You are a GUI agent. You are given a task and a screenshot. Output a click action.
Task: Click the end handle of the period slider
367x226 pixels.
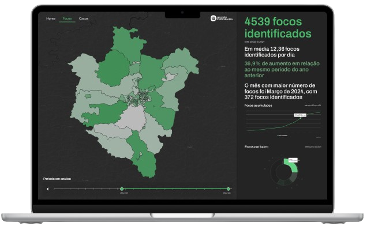tap(229, 189)
